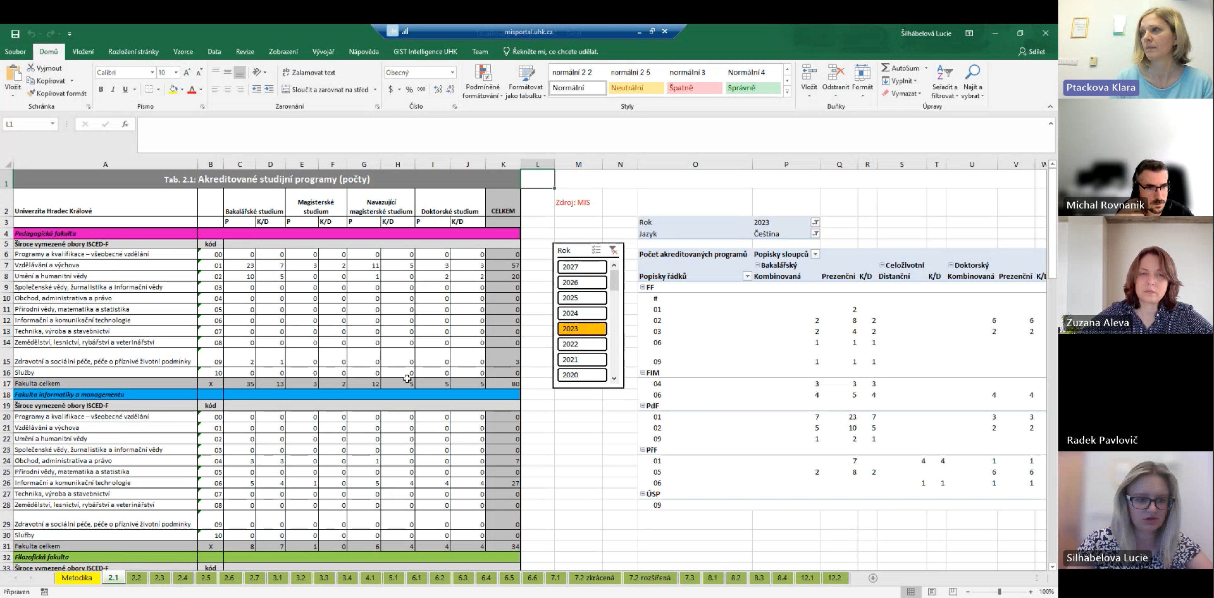Click the accounting currency format icon
The image size is (1214, 598).
click(x=391, y=89)
